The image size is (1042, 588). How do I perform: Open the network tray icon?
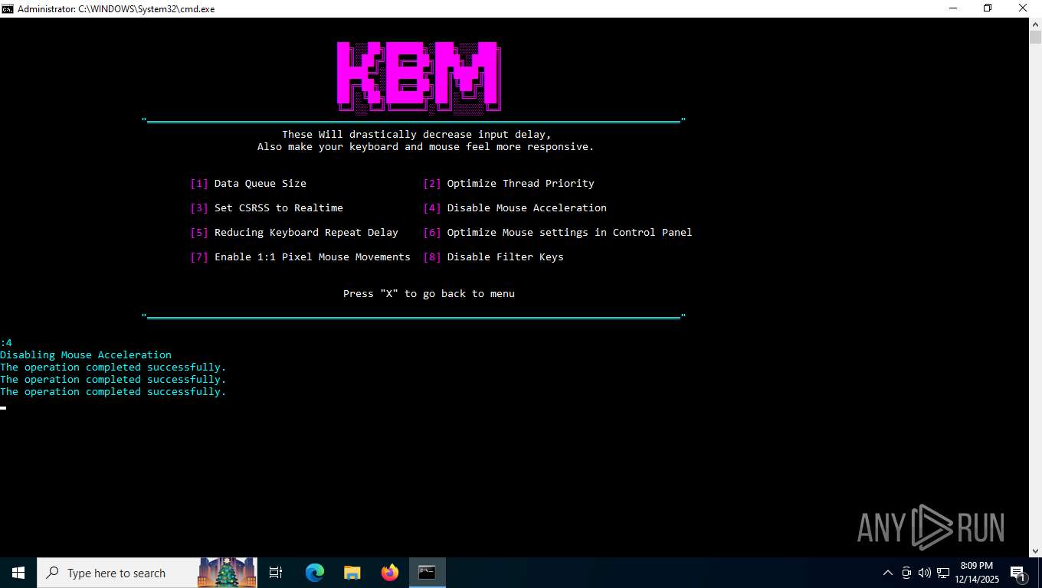(942, 573)
